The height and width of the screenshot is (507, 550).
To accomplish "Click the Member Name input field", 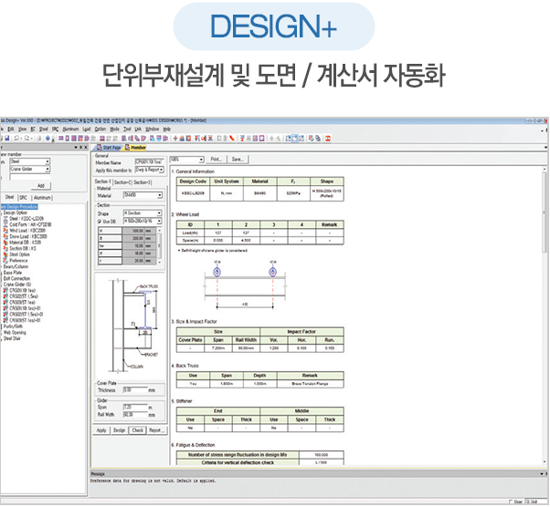I will [x=149, y=162].
